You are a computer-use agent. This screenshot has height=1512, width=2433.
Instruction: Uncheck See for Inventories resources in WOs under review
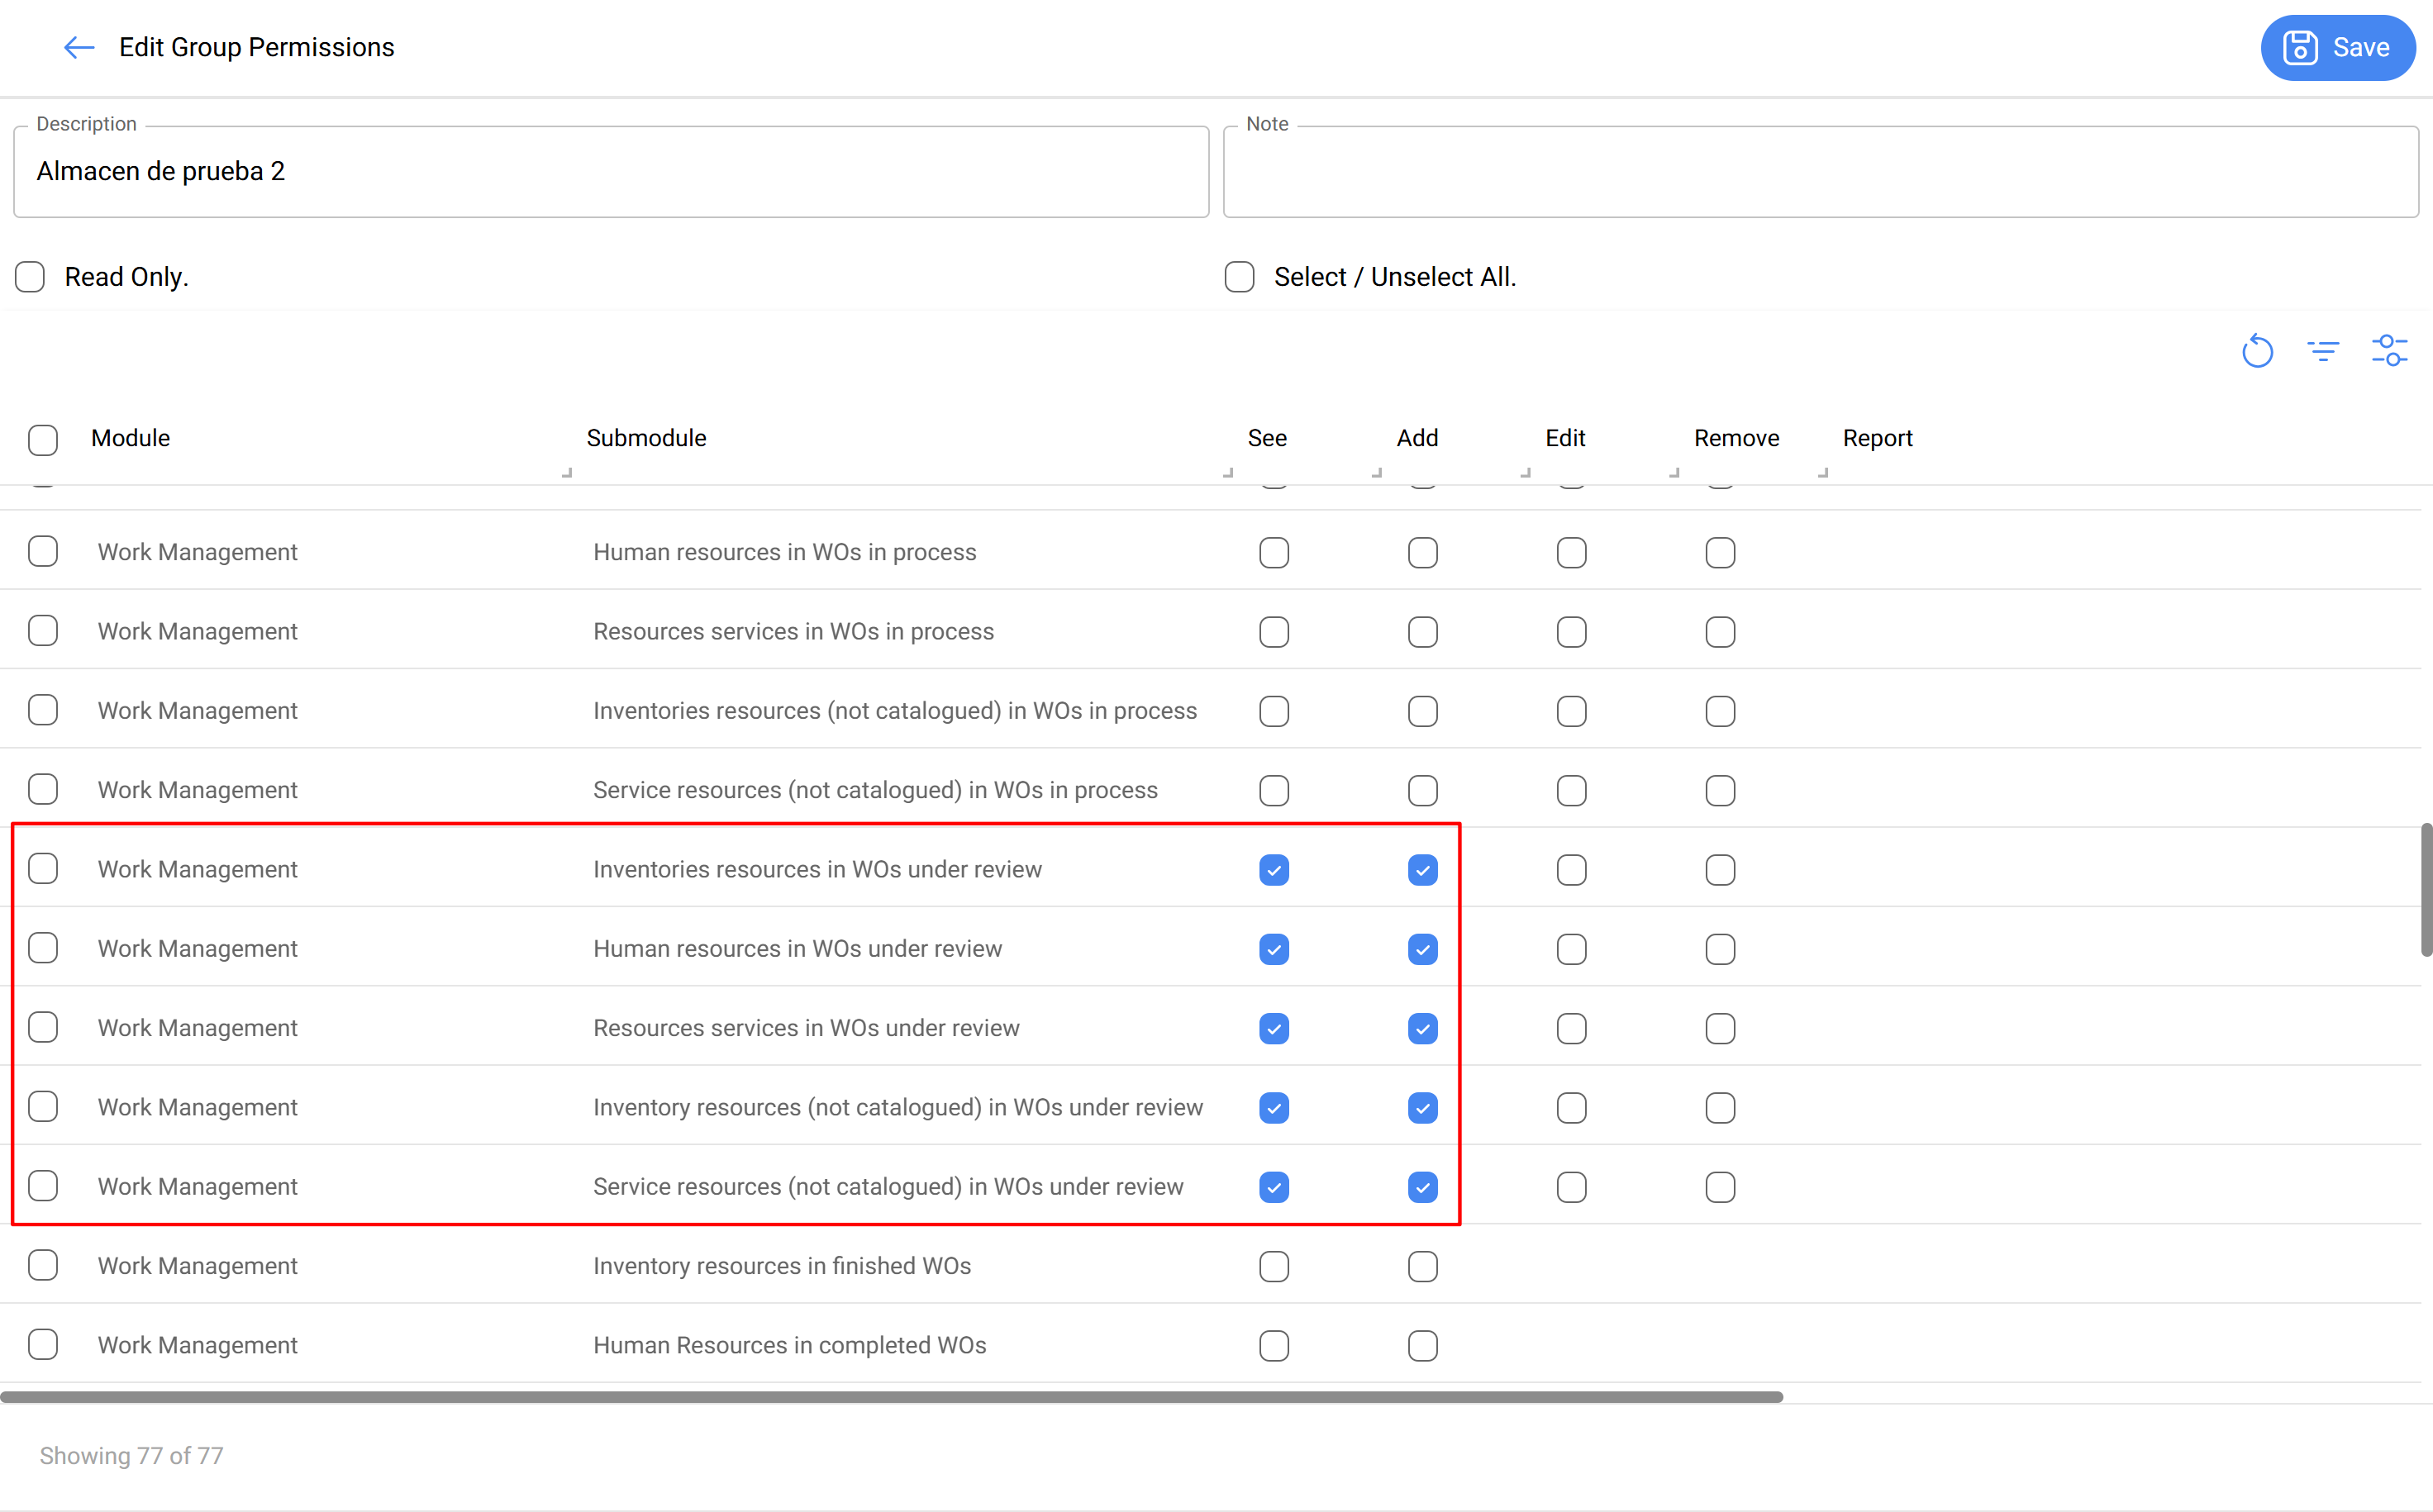(x=1274, y=870)
